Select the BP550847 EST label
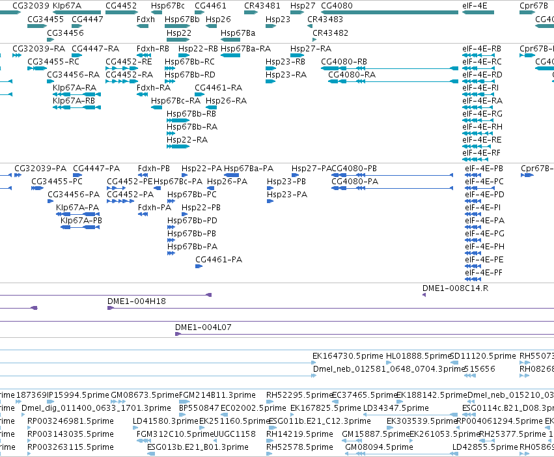 (x=199, y=408)
